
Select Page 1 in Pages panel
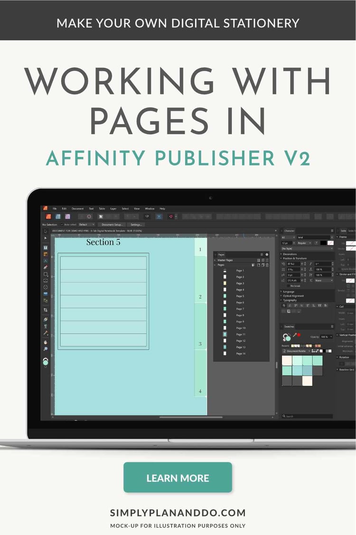[240, 271]
